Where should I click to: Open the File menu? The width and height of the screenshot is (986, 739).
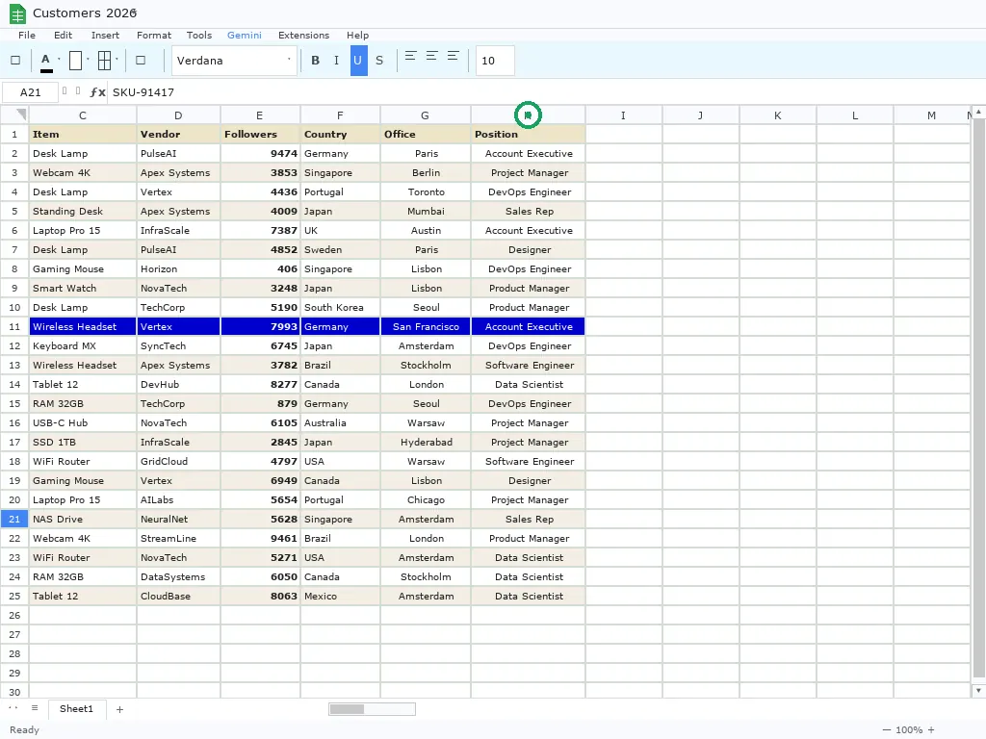[x=27, y=36]
